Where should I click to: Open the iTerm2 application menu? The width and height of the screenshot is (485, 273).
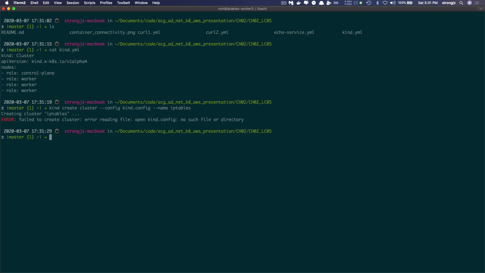(19, 3)
